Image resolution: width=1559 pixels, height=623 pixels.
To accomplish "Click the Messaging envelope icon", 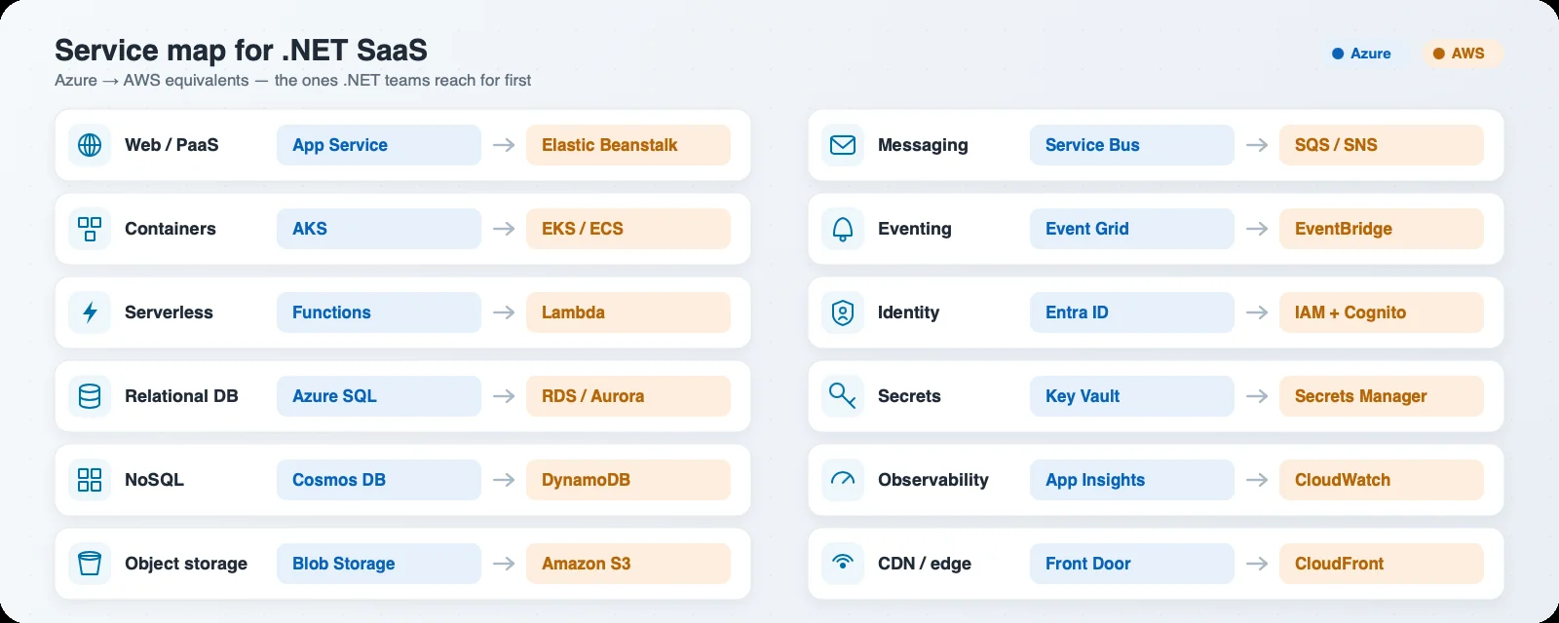I will pyautogui.click(x=843, y=145).
